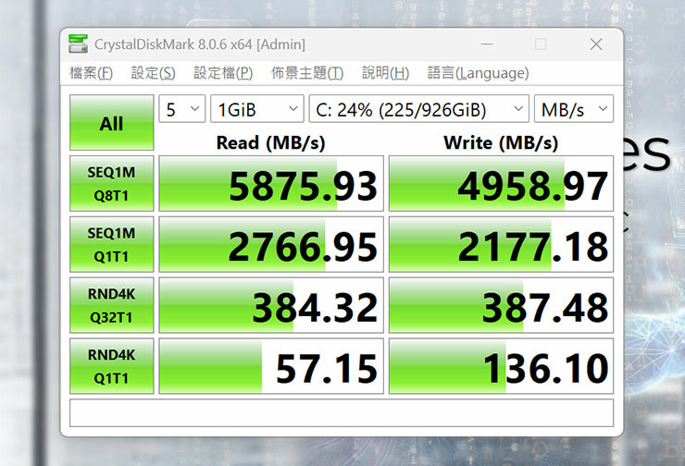Close the CrystalDiskMark window
This screenshot has width=685, height=466.
pyautogui.click(x=596, y=44)
